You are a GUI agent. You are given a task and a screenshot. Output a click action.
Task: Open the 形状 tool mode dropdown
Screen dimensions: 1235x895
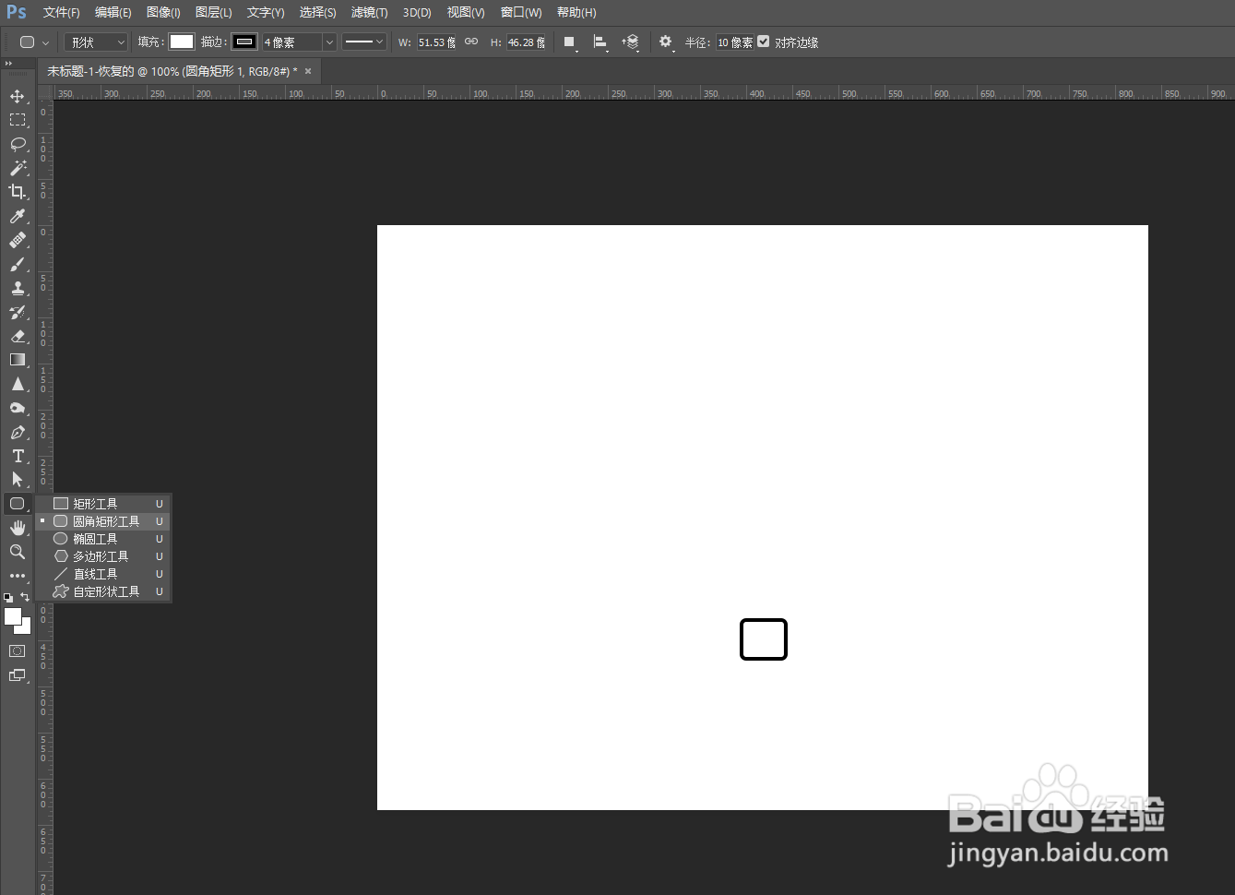pos(96,42)
